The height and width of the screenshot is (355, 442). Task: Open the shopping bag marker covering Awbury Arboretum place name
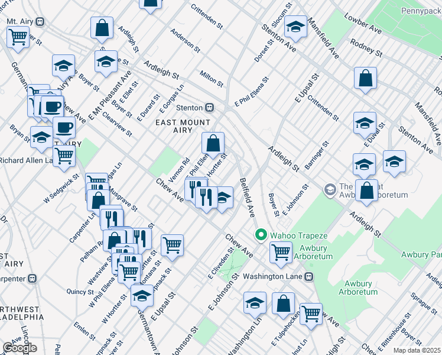click(366, 192)
